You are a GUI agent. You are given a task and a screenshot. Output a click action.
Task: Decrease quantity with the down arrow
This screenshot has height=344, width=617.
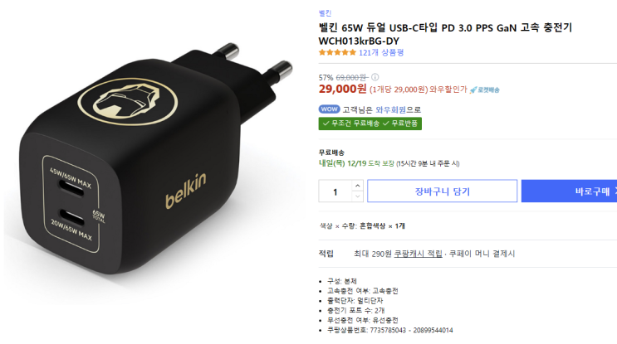pos(357,196)
